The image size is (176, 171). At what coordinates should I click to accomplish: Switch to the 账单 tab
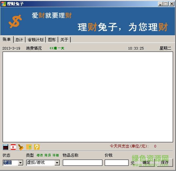coord(7,39)
